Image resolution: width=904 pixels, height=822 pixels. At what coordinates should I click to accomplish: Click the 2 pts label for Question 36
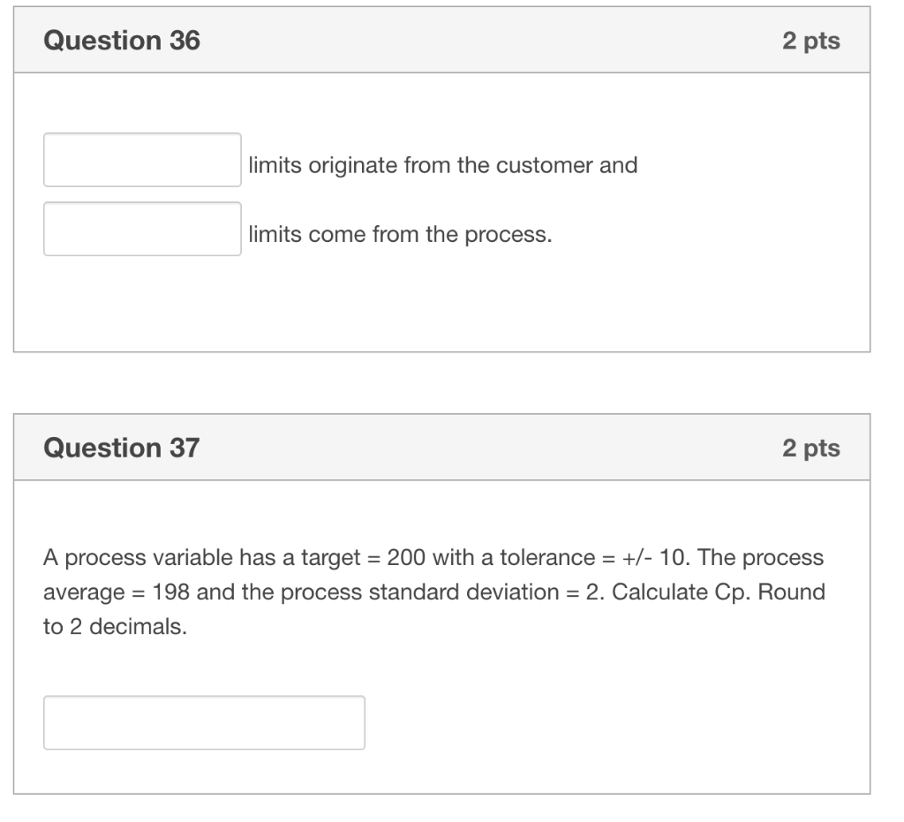pos(812,40)
